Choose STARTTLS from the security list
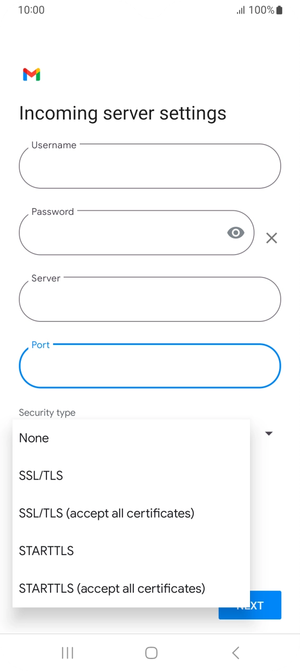This screenshot has width=300, height=671. 46,550
